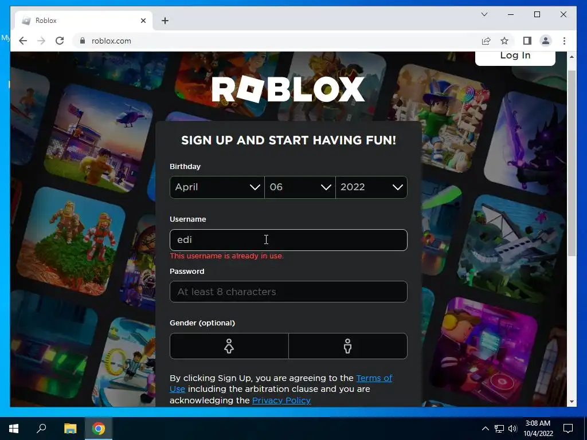Show hidden system tray icons
The width and height of the screenshot is (587, 440).
(x=485, y=429)
